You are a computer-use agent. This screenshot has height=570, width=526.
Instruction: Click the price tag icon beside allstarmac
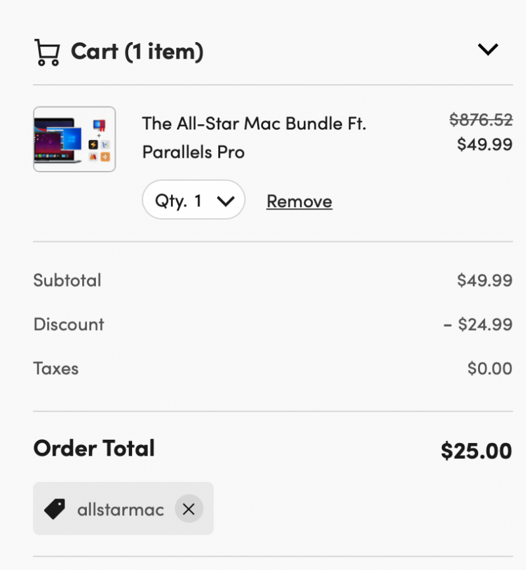pyautogui.click(x=55, y=509)
